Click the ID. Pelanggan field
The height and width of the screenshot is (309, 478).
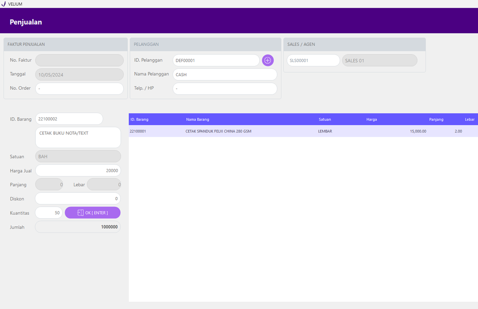tap(216, 60)
